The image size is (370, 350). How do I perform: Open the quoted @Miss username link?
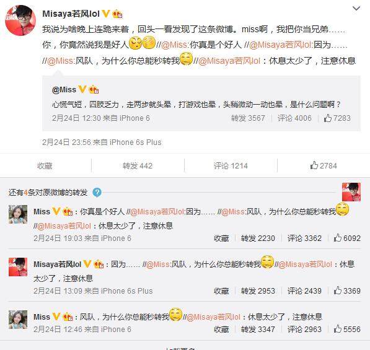[x=64, y=90]
